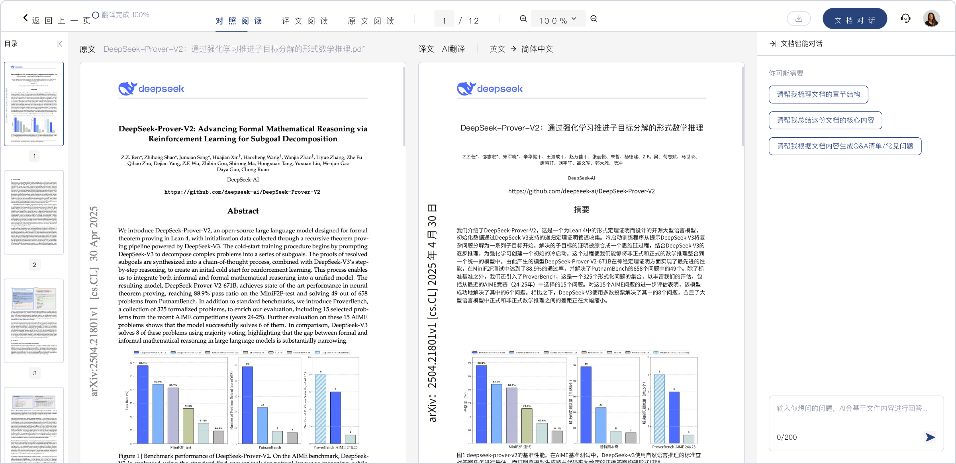The image size is (956, 464).
Task: Click the page number input field
Action: 444,19
